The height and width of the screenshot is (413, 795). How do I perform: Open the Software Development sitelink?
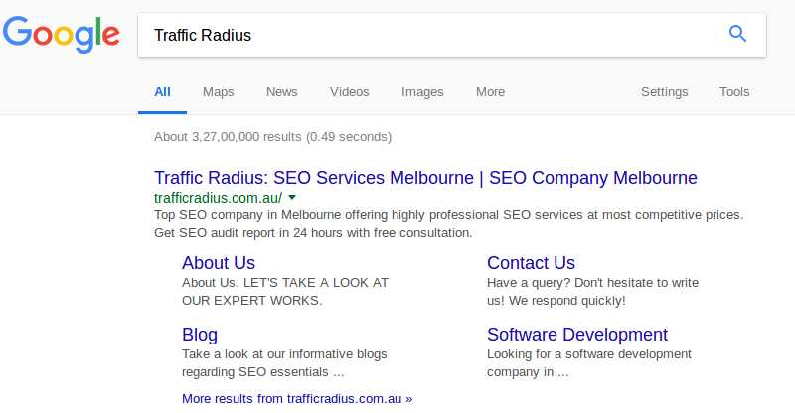(577, 335)
